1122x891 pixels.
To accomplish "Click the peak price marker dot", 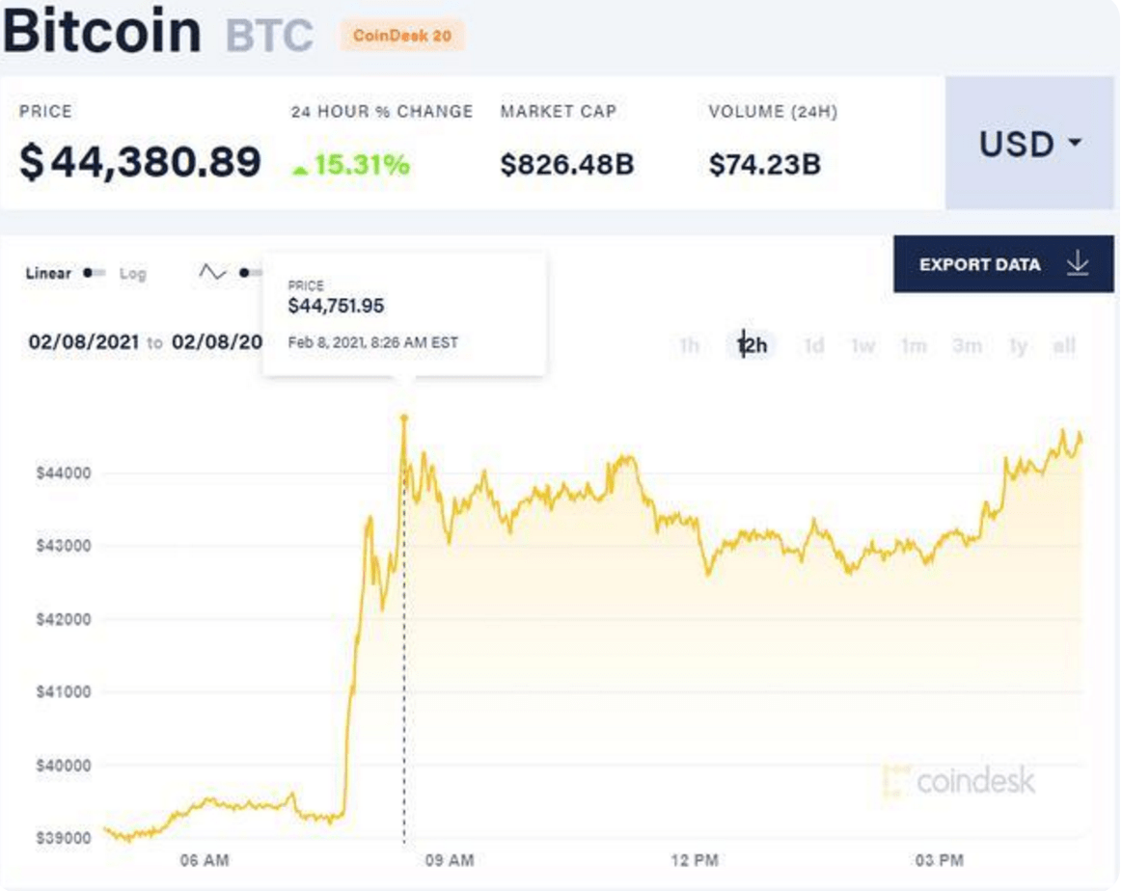I will (x=404, y=418).
